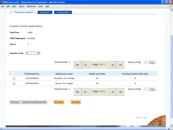Click the Promote Demote tab arrow icon
This screenshot has width=173, height=130.
coord(12,12)
